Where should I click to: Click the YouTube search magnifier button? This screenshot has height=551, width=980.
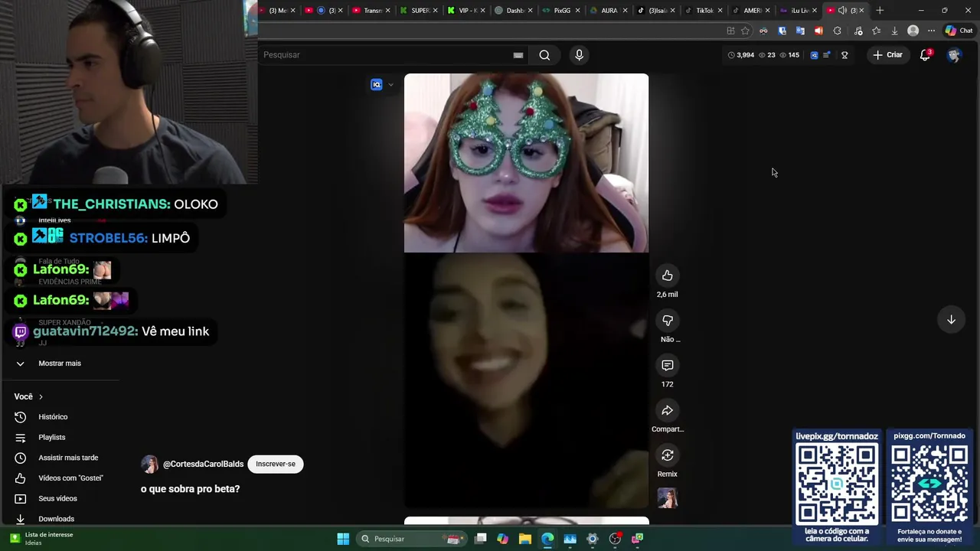544,55
